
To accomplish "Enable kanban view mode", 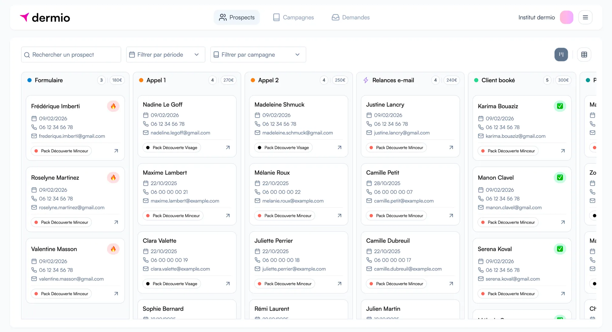I will point(561,54).
